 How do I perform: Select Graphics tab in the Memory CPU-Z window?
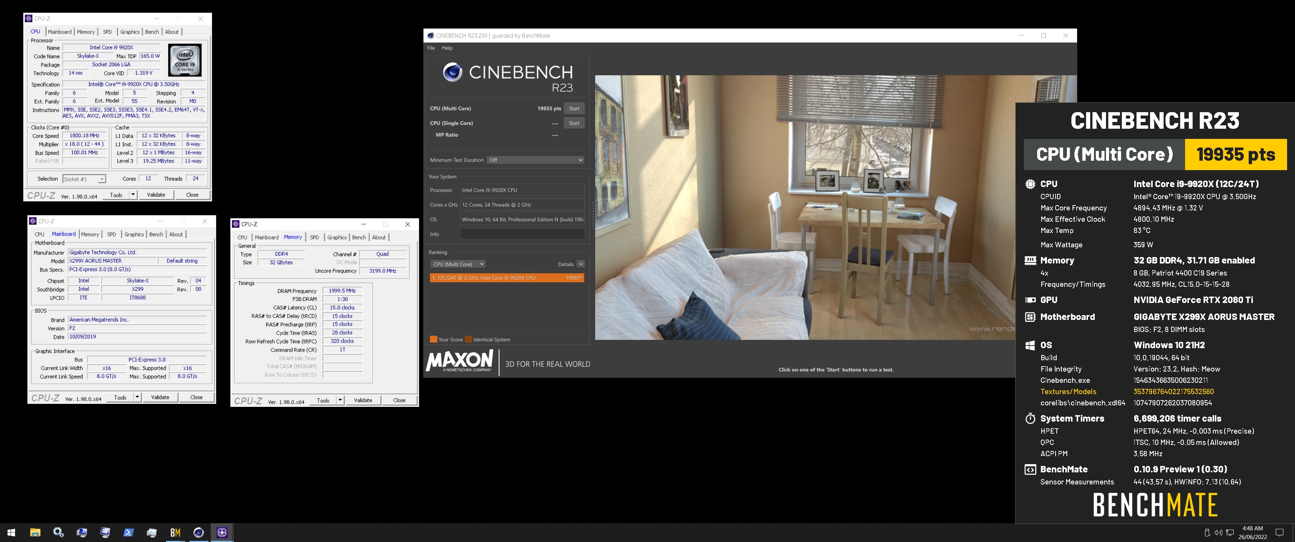click(337, 238)
